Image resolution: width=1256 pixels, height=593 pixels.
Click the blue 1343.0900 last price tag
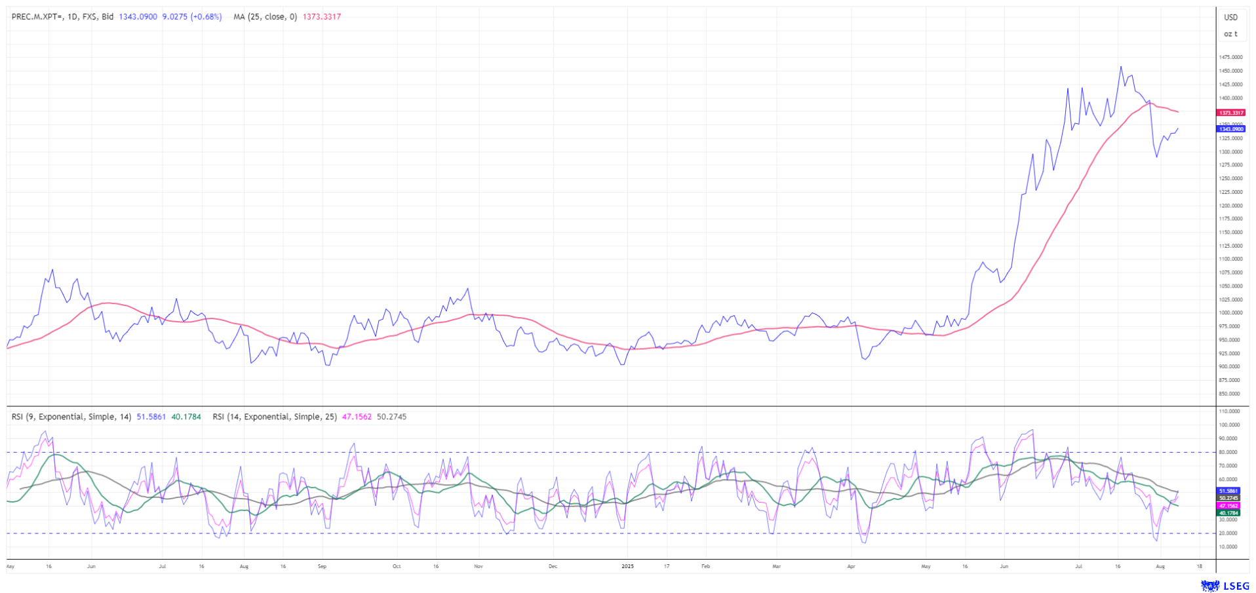(1230, 129)
